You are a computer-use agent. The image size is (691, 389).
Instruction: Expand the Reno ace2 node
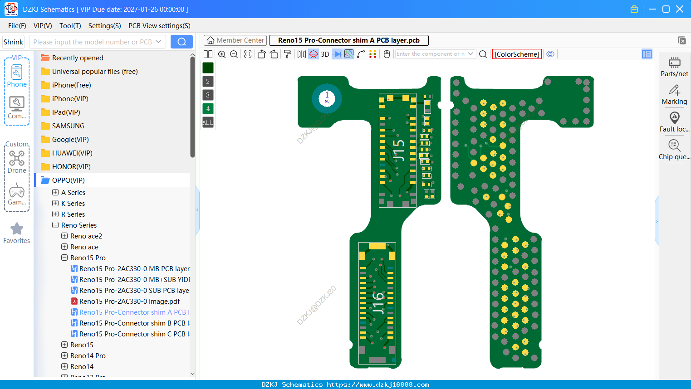64,236
